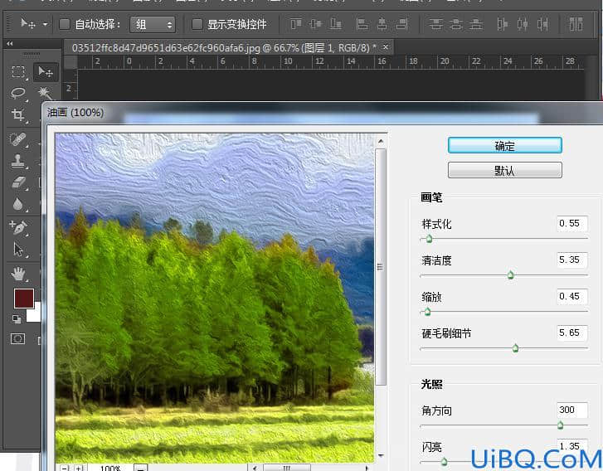
Task: Click the foreground color swatch
Action: [24, 299]
